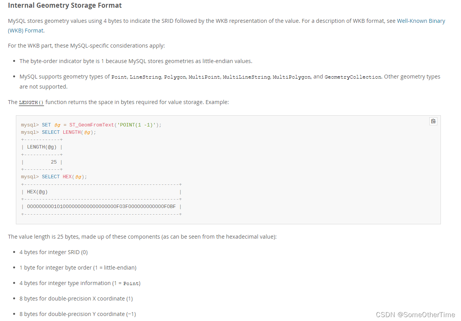Click the double-precision Y coordinate bullet

pyautogui.click(x=77, y=314)
